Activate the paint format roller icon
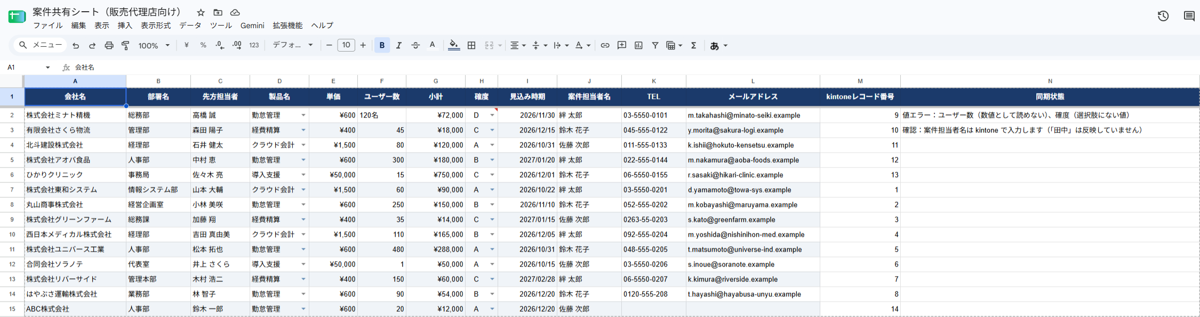 coord(126,46)
